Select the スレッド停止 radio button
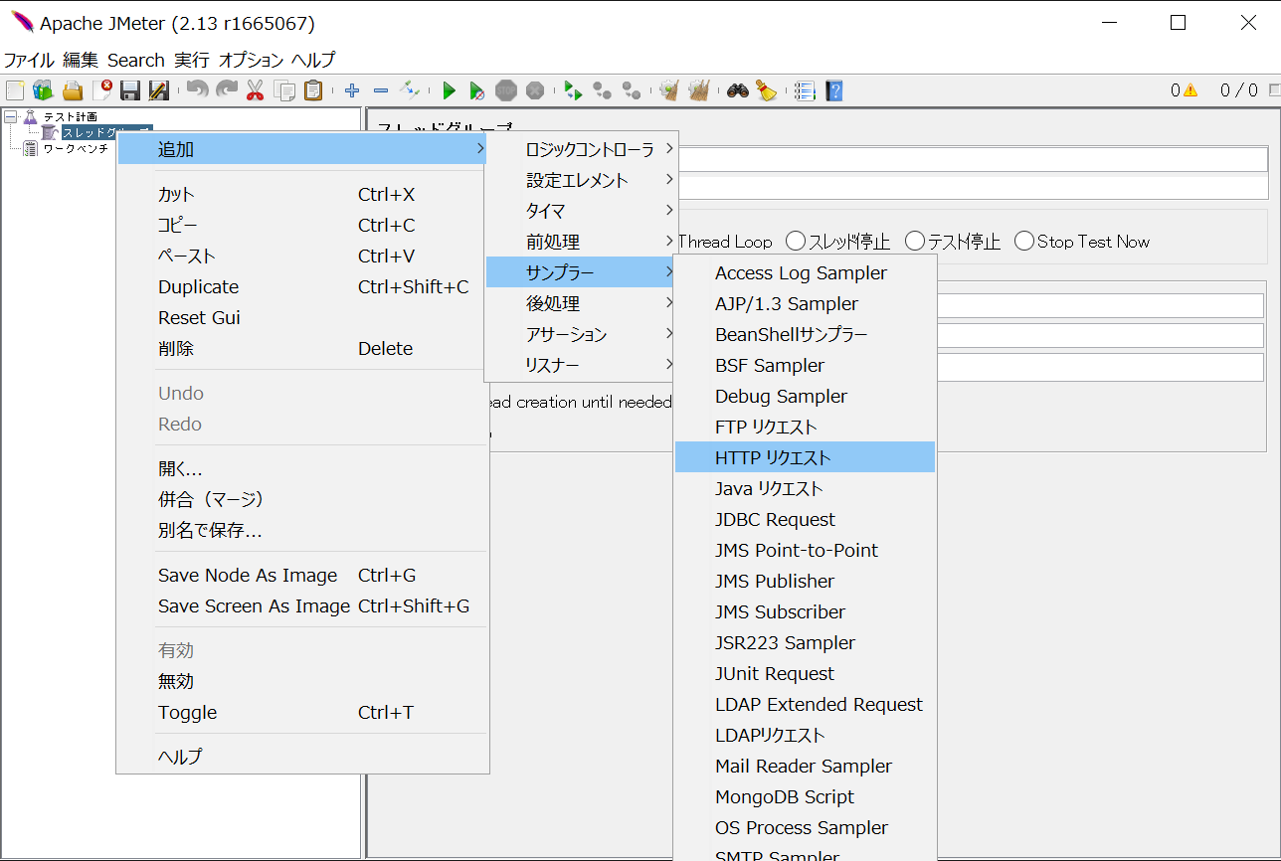The width and height of the screenshot is (1281, 861). pyautogui.click(x=795, y=242)
